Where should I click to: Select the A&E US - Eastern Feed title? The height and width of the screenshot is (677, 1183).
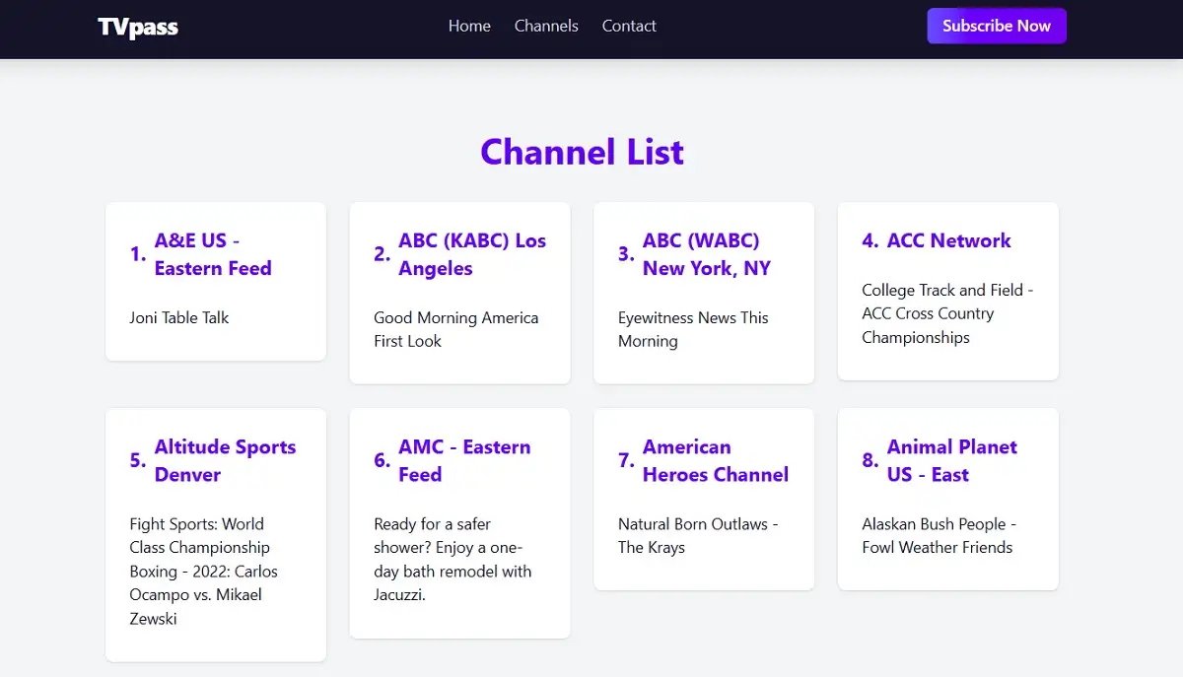(x=212, y=254)
